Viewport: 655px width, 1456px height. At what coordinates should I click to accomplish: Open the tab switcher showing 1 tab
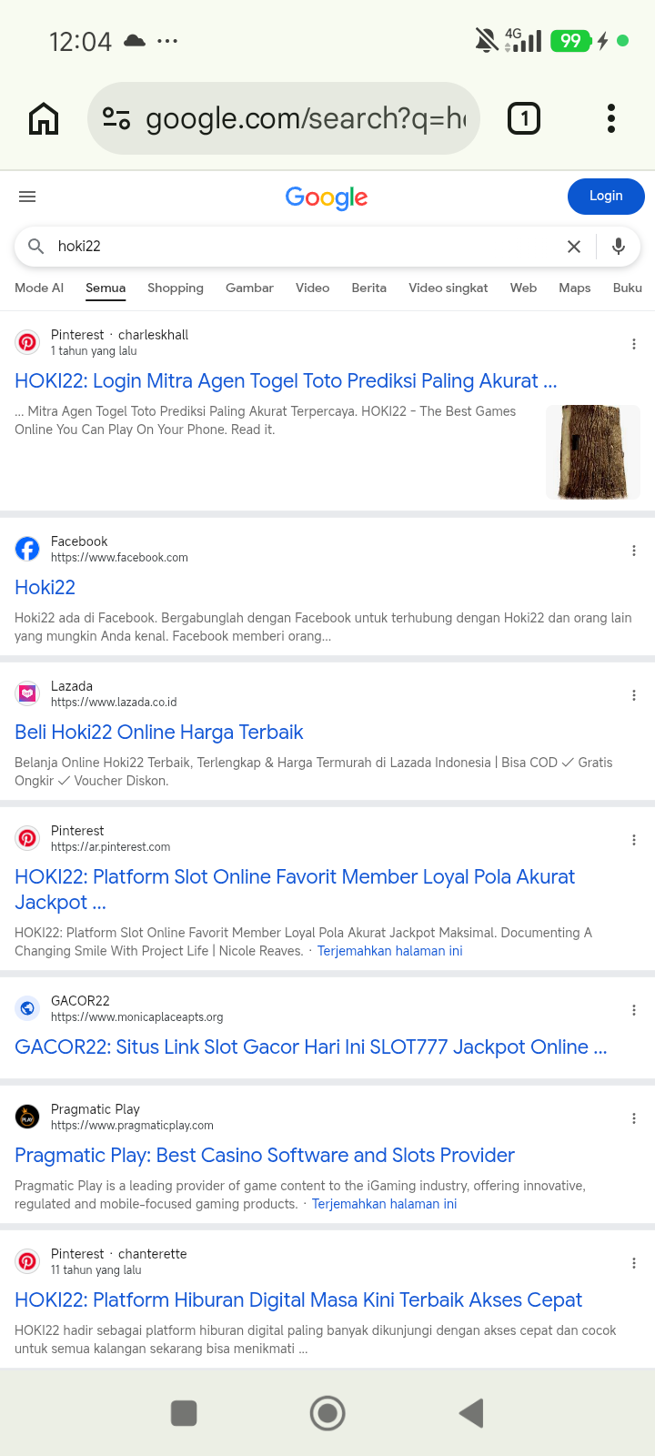(x=524, y=118)
